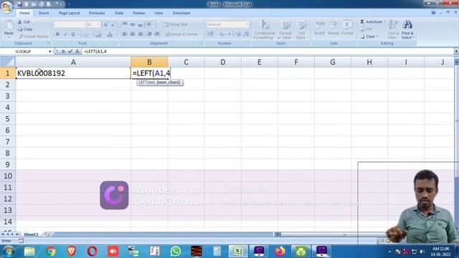Open Find & Select binoculars
This screenshot has width=459, height=258.
pyautogui.click(x=407, y=29)
